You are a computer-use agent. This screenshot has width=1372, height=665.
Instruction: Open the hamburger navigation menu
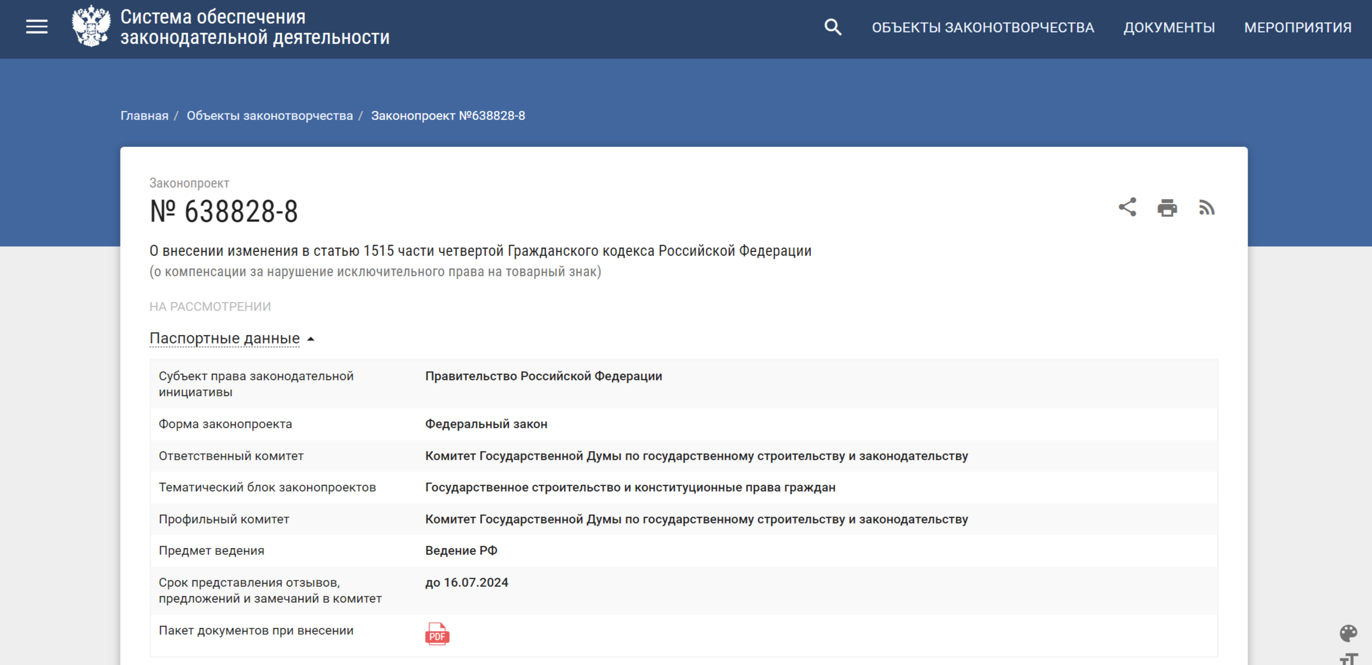click(37, 27)
